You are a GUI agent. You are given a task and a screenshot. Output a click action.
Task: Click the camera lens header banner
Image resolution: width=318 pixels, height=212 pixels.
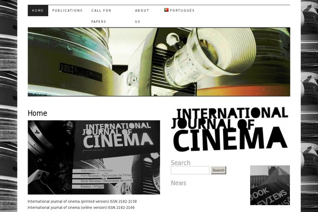coord(159,62)
